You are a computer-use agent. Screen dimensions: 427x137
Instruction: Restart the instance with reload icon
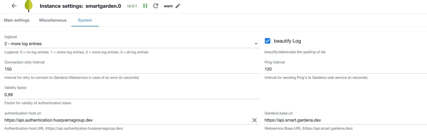[x=155, y=6]
